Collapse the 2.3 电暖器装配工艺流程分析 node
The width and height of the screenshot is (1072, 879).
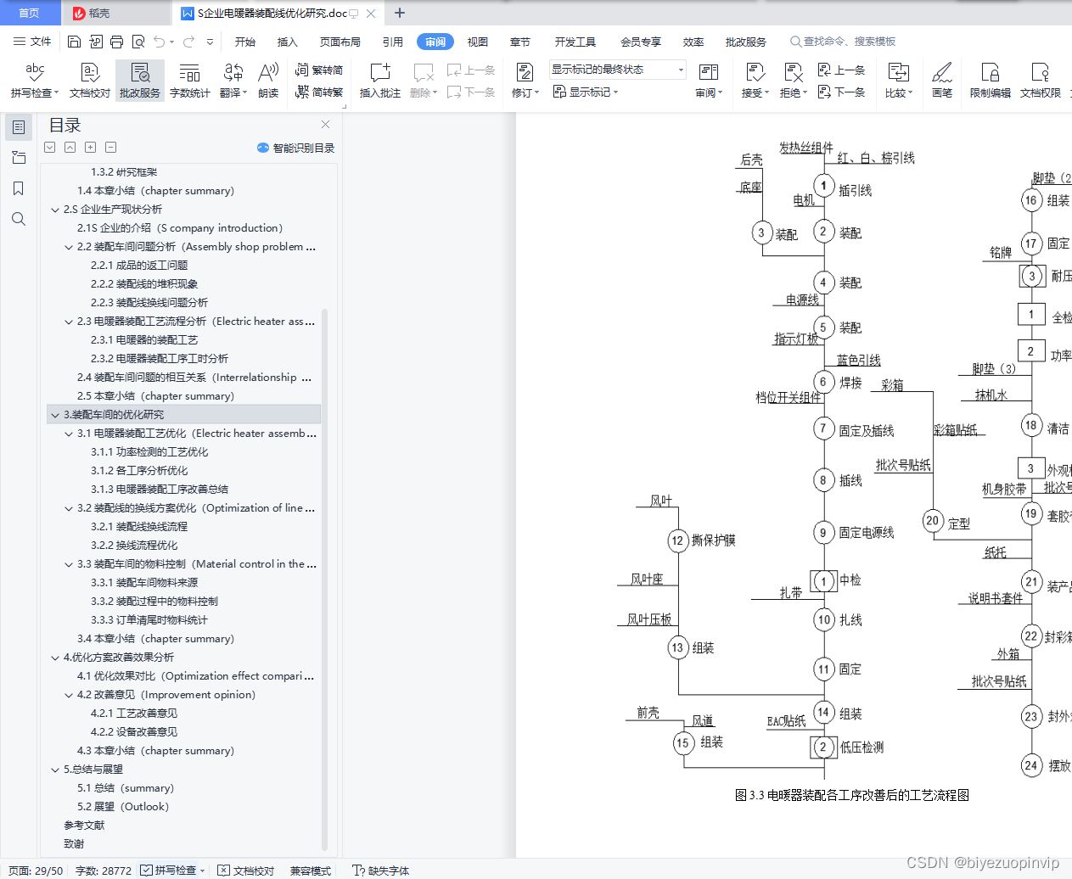point(69,322)
